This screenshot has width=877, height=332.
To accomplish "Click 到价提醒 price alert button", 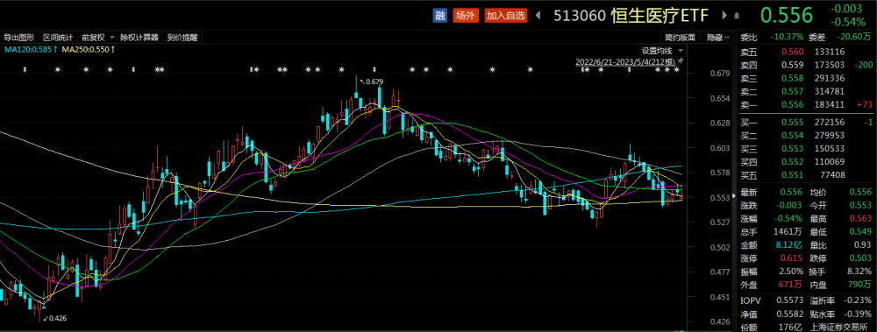I will click(x=182, y=38).
